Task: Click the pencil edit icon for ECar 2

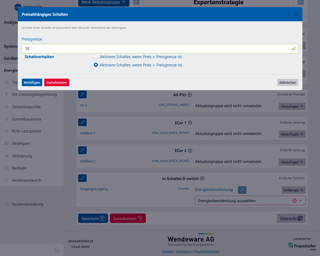Action: click(82, 150)
